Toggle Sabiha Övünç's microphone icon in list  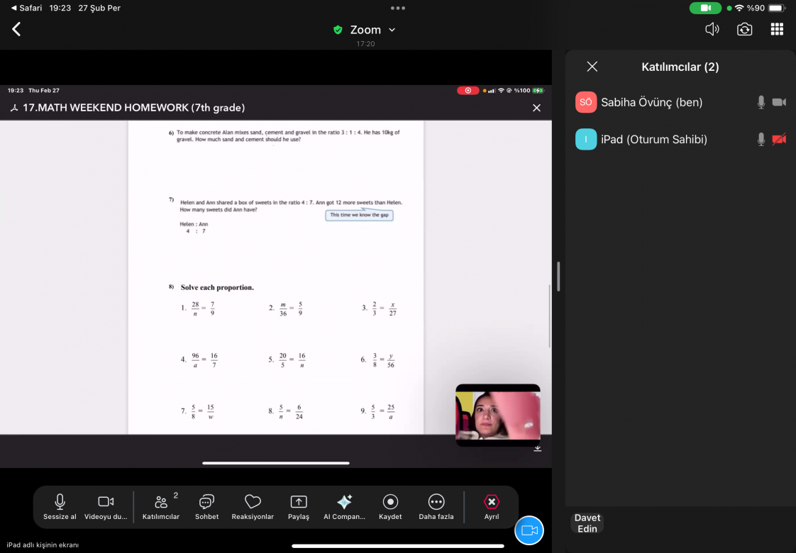761,103
